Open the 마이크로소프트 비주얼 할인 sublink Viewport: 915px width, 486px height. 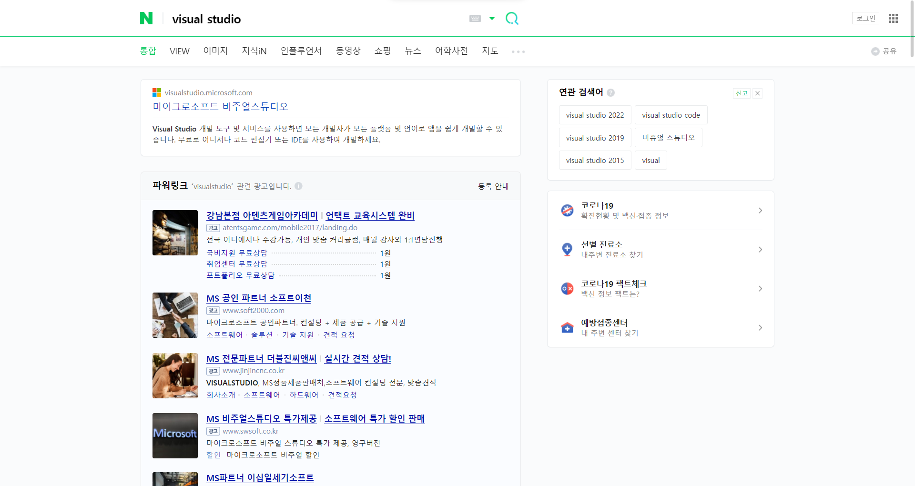[273, 455]
